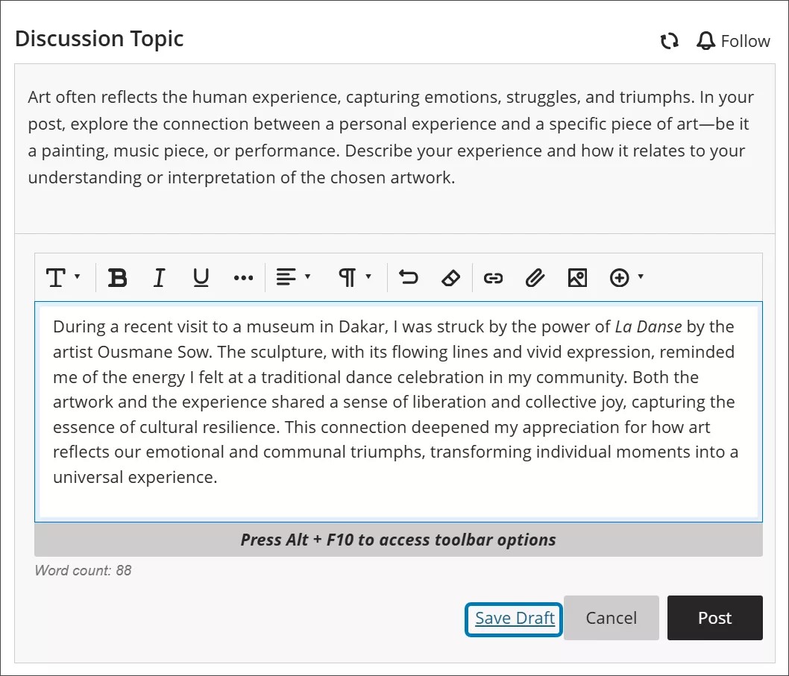This screenshot has width=789, height=676.
Task: Open the insert content plus menu
Action: pyautogui.click(x=623, y=277)
